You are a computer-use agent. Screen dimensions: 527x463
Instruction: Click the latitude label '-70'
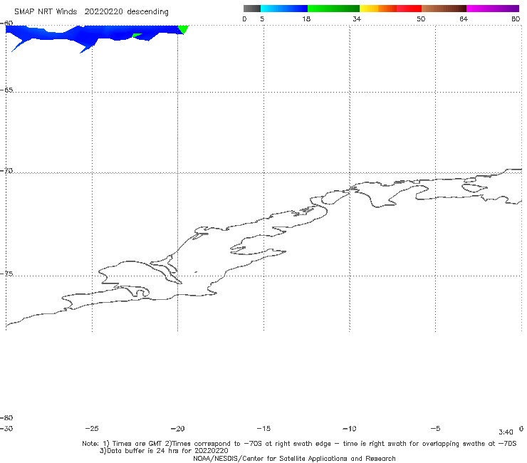point(6,171)
